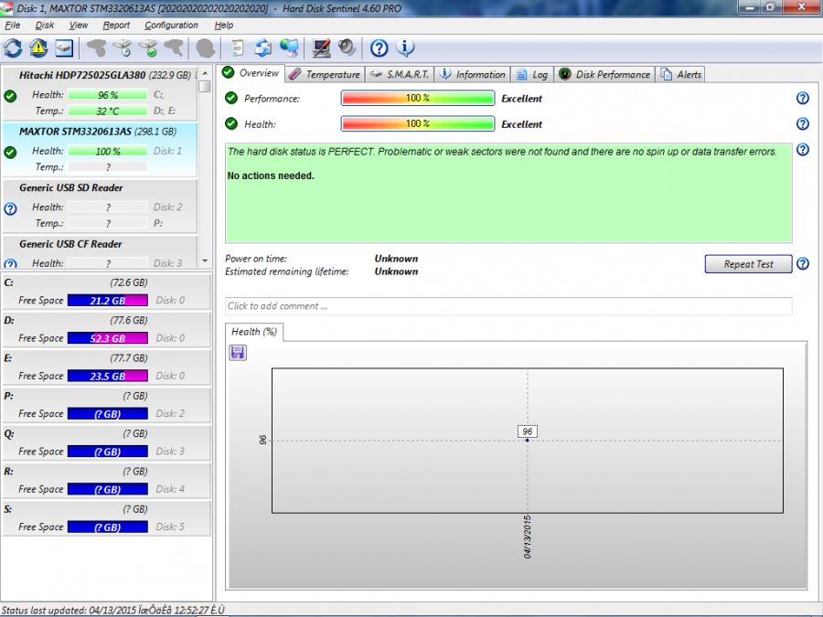The image size is (823, 617).
Task: Click the help icon beside Health rating
Action: 803,123
